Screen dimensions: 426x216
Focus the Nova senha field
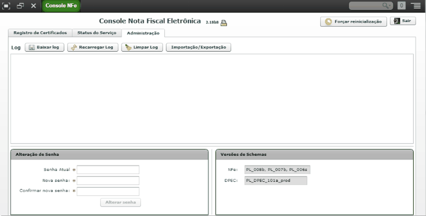tap(108, 180)
